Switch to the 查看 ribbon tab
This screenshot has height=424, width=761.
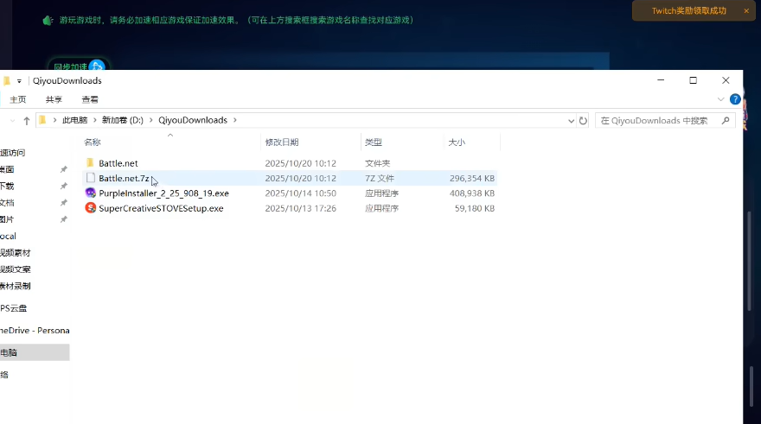tap(90, 99)
